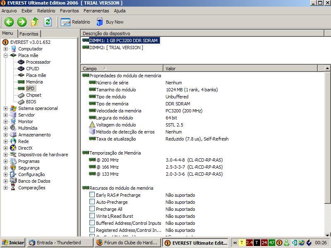331x248 pixels.
Task: Select the DIMM2: [ TRIAL VERSION ] device
Action: [x=116, y=48]
